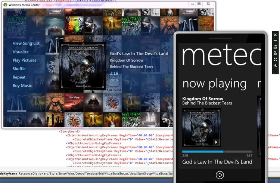Click the Buy Music link
The image size is (280, 183).
coord(22,86)
